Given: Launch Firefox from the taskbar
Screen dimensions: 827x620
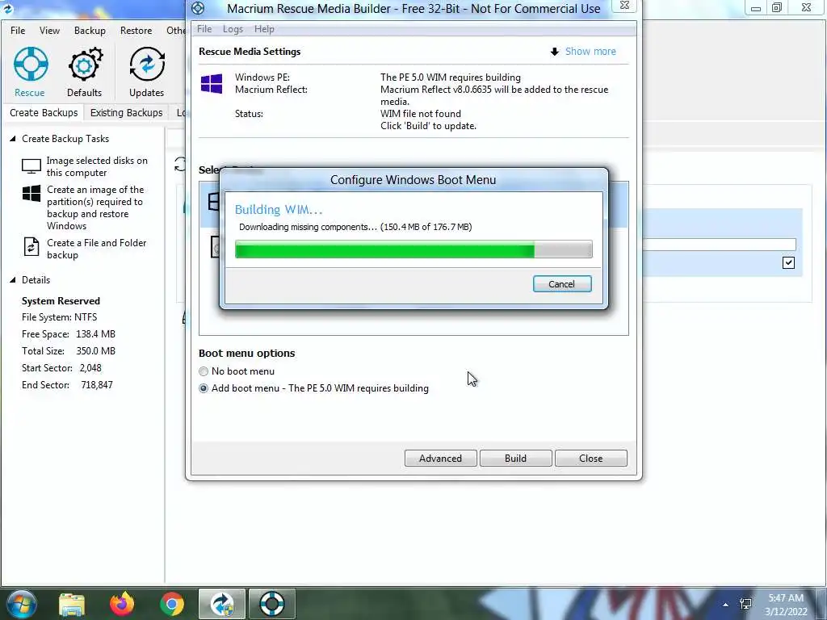Looking at the screenshot, I should coord(122,604).
